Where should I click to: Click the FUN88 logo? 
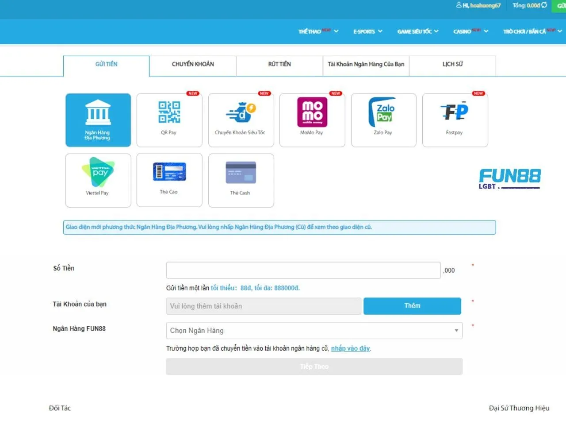click(x=510, y=178)
